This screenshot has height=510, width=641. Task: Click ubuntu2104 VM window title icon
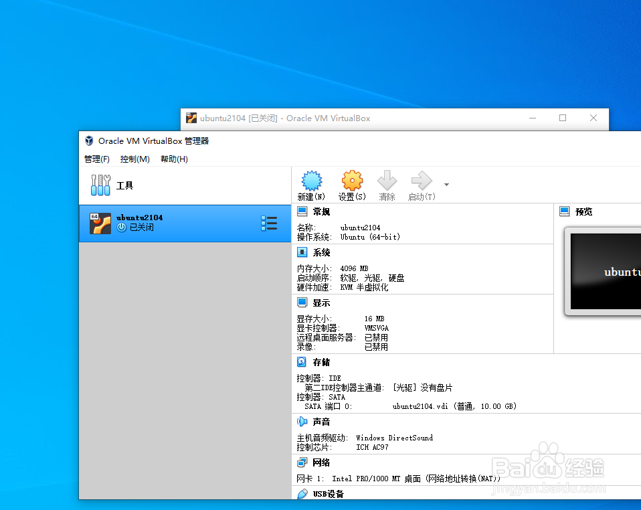pyautogui.click(x=191, y=118)
